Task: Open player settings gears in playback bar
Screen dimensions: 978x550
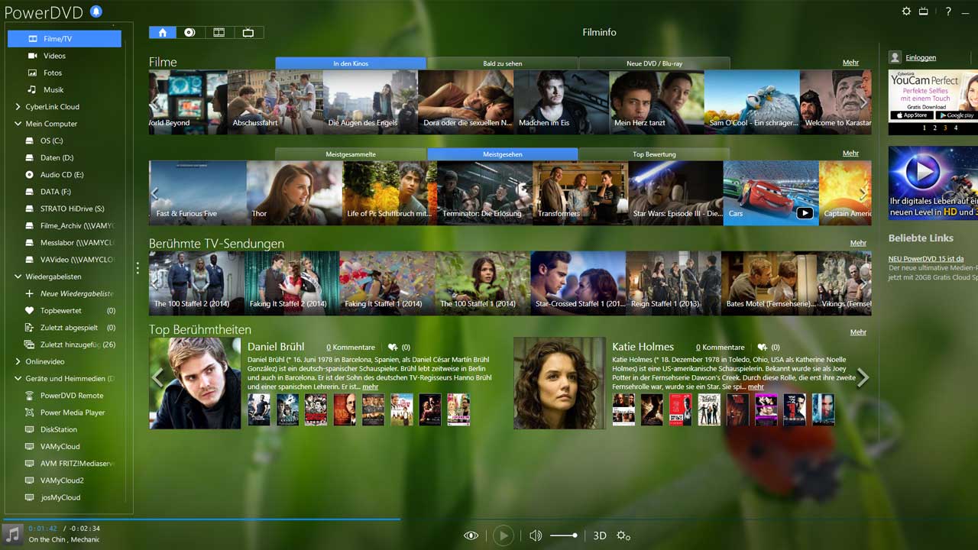Action: point(623,536)
